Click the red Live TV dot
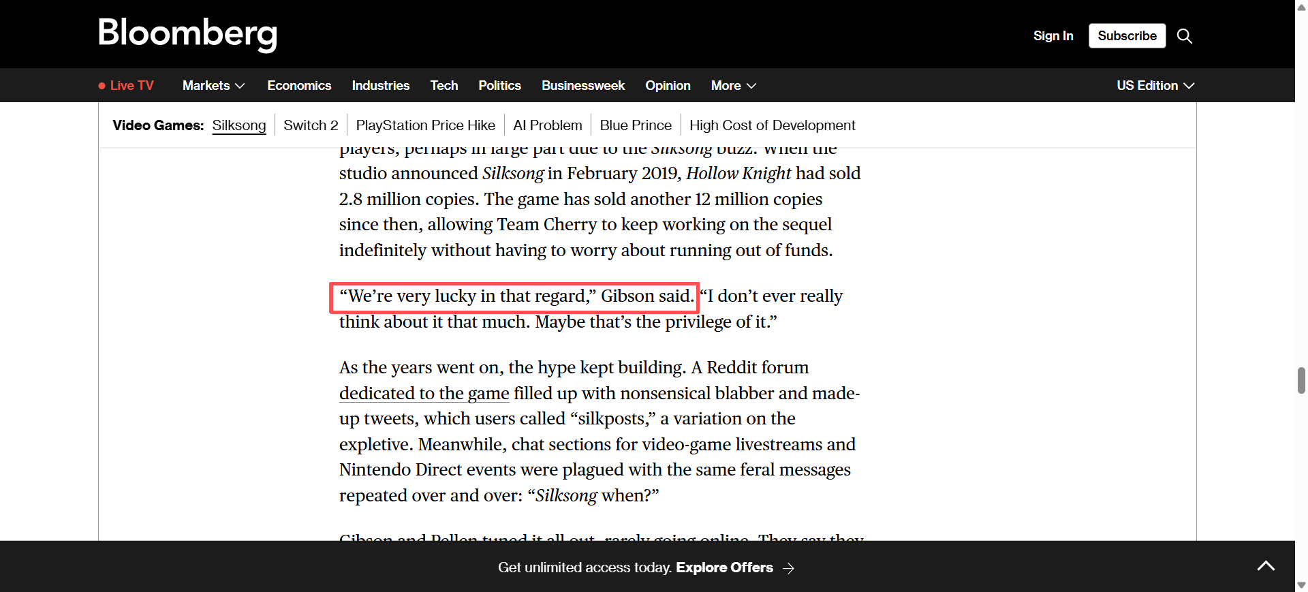 click(102, 86)
